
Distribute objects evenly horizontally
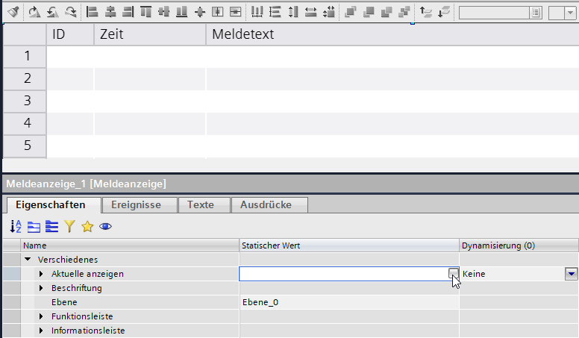(x=257, y=12)
